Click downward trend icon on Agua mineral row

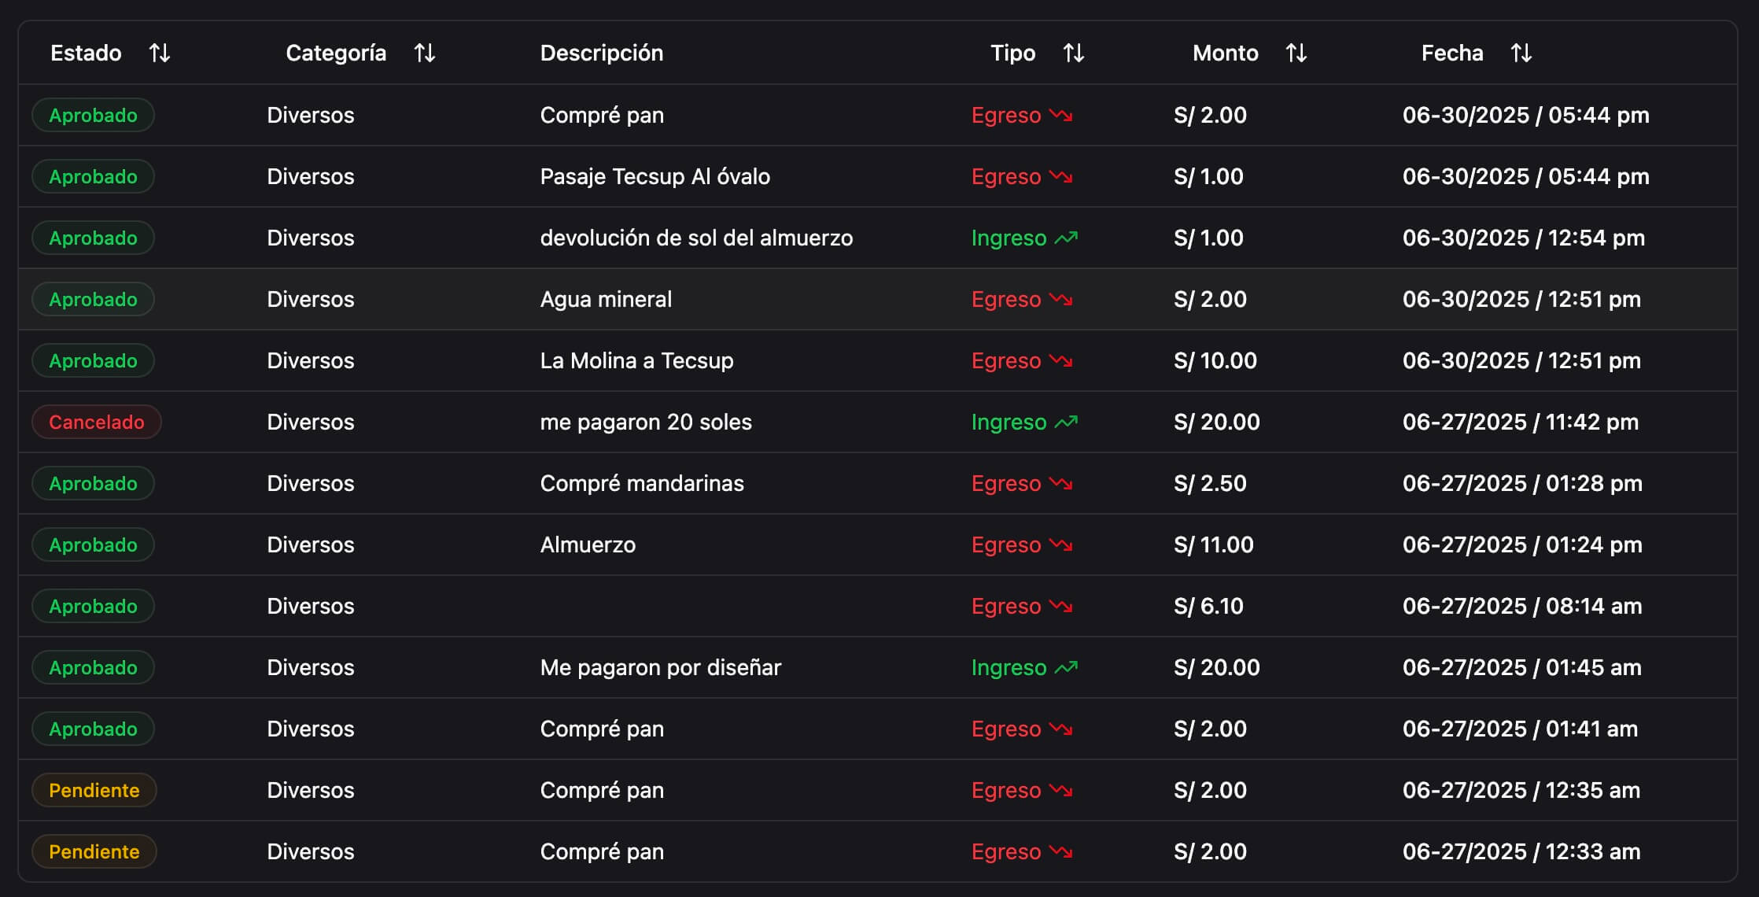pyautogui.click(x=1061, y=299)
